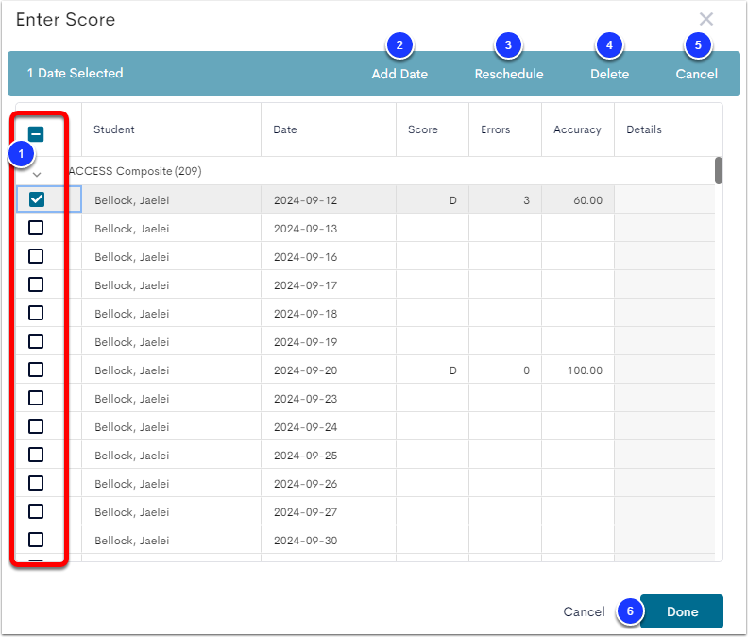Click the date 2024-09-24
This screenshot has width=748, height=637.
click(x=305, y=427)
